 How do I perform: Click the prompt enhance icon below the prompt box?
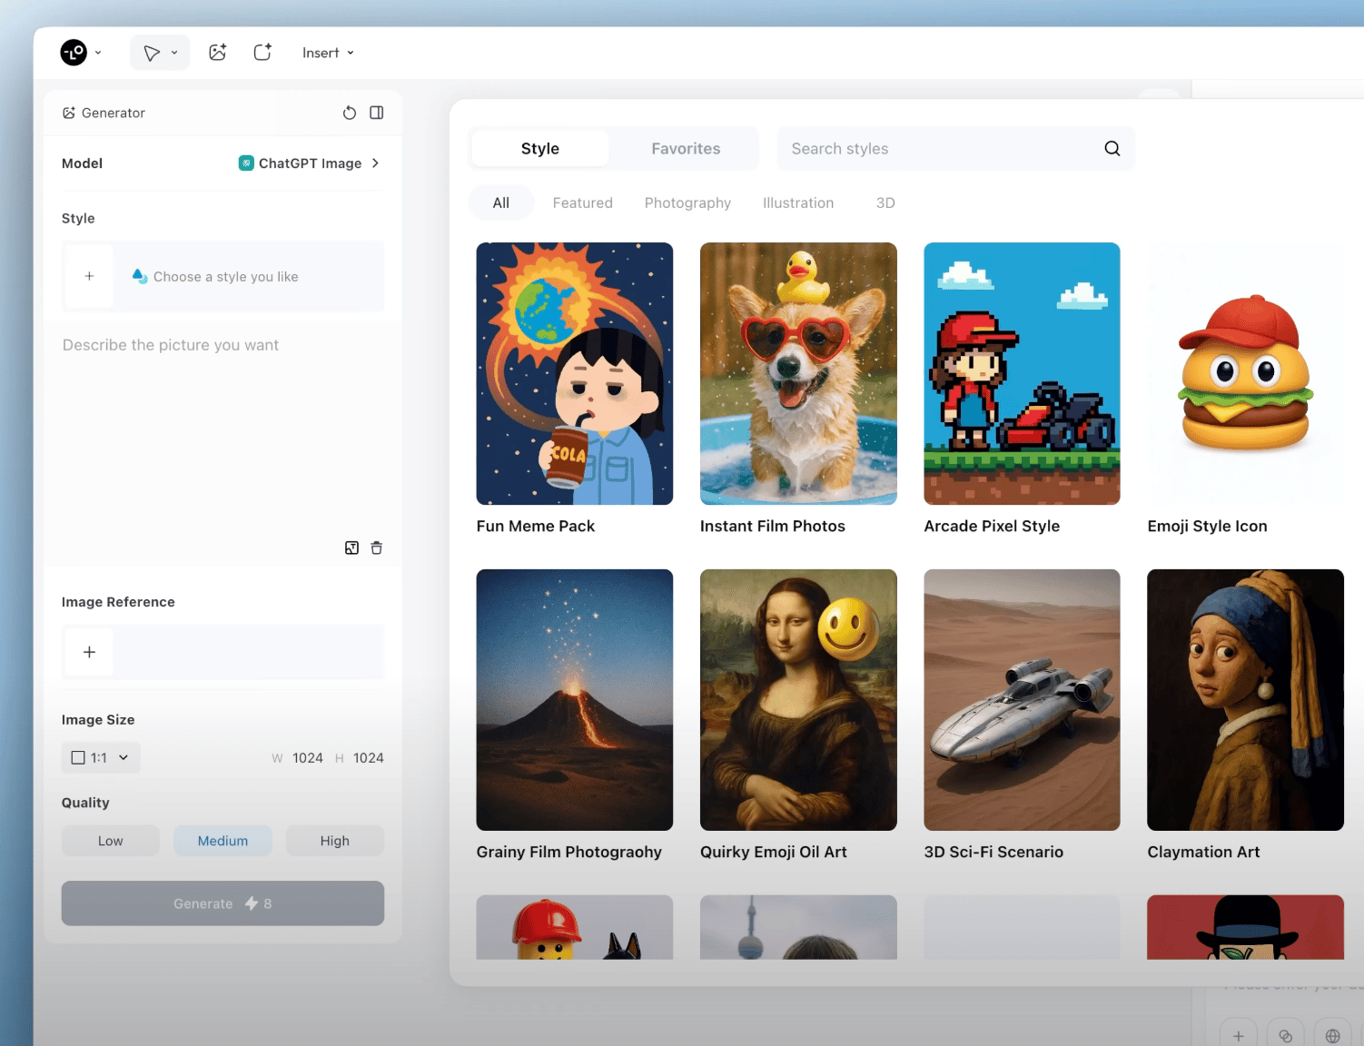tap(352, 548)
